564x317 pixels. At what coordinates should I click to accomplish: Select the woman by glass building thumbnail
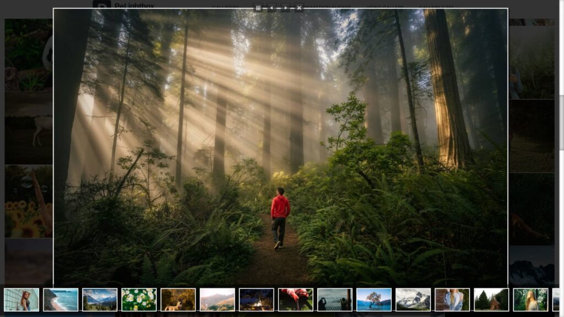21,300
